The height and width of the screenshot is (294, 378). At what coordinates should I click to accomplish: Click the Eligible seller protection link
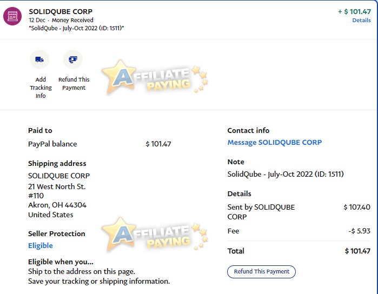[x=40, y=245]
